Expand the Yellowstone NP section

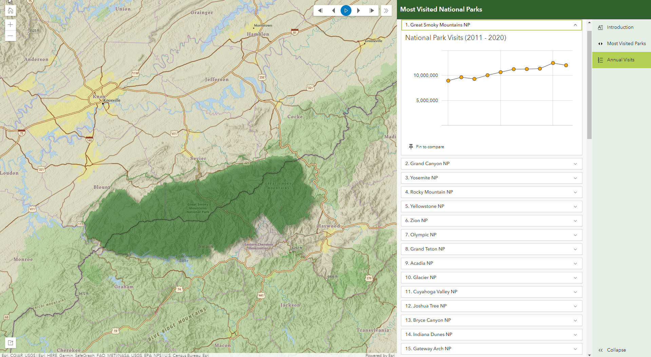point(492,206)
